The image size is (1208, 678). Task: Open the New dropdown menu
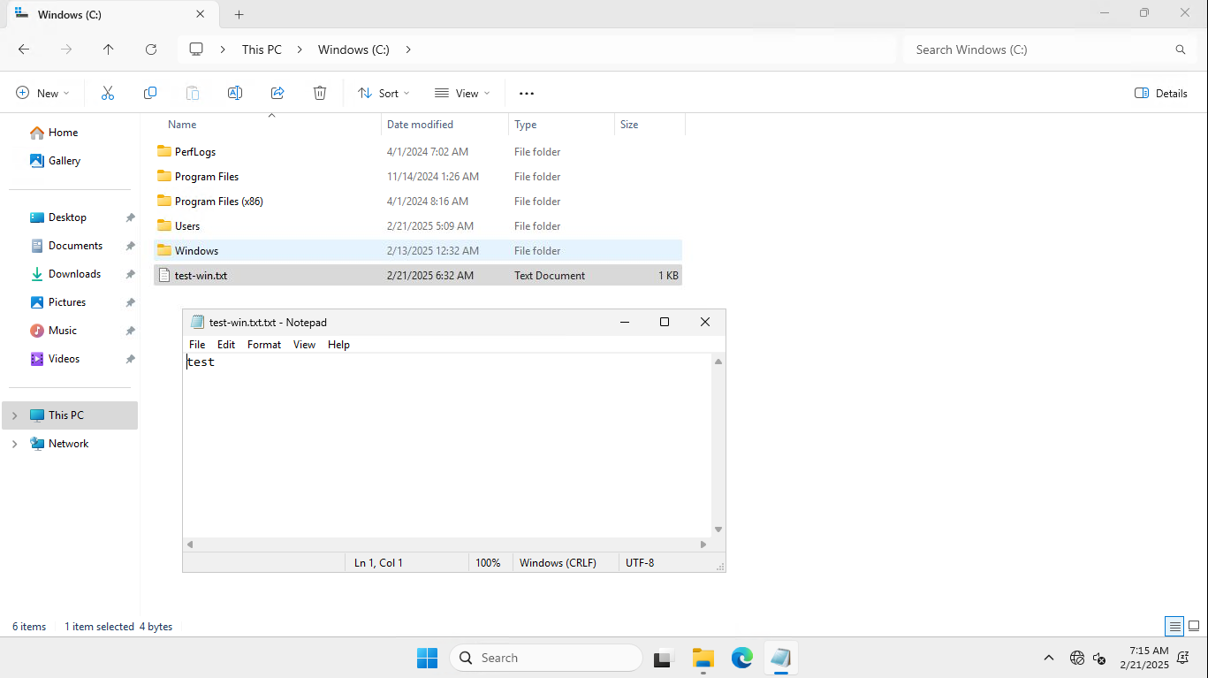[42, 93]
